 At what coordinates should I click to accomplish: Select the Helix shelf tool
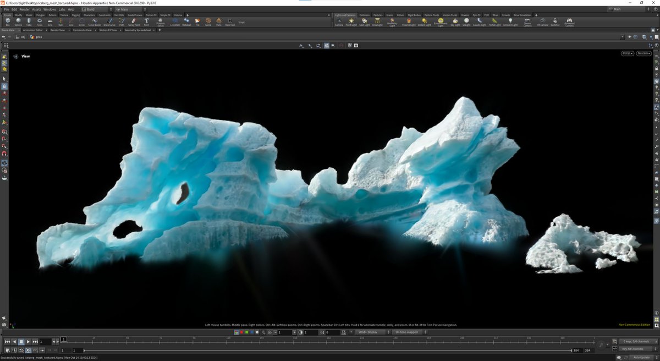pos(218,22)
